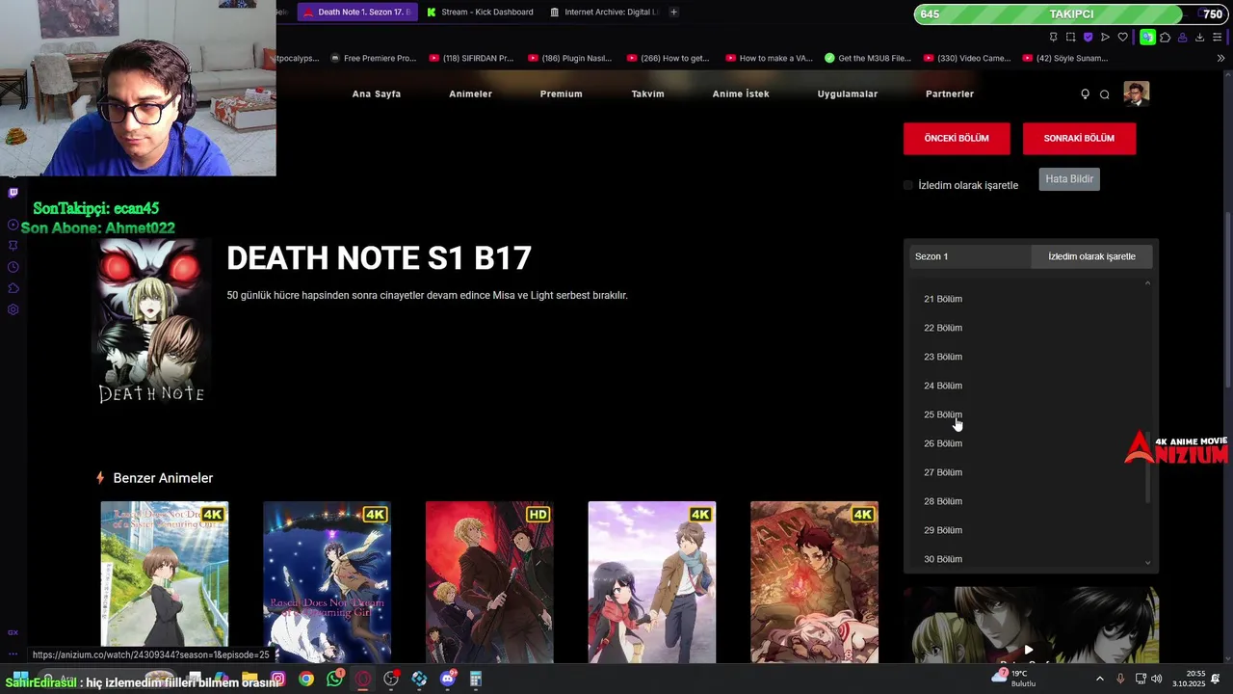Click the microphone icon in system tray
Screen dimensions: 1233x694
1120,679
